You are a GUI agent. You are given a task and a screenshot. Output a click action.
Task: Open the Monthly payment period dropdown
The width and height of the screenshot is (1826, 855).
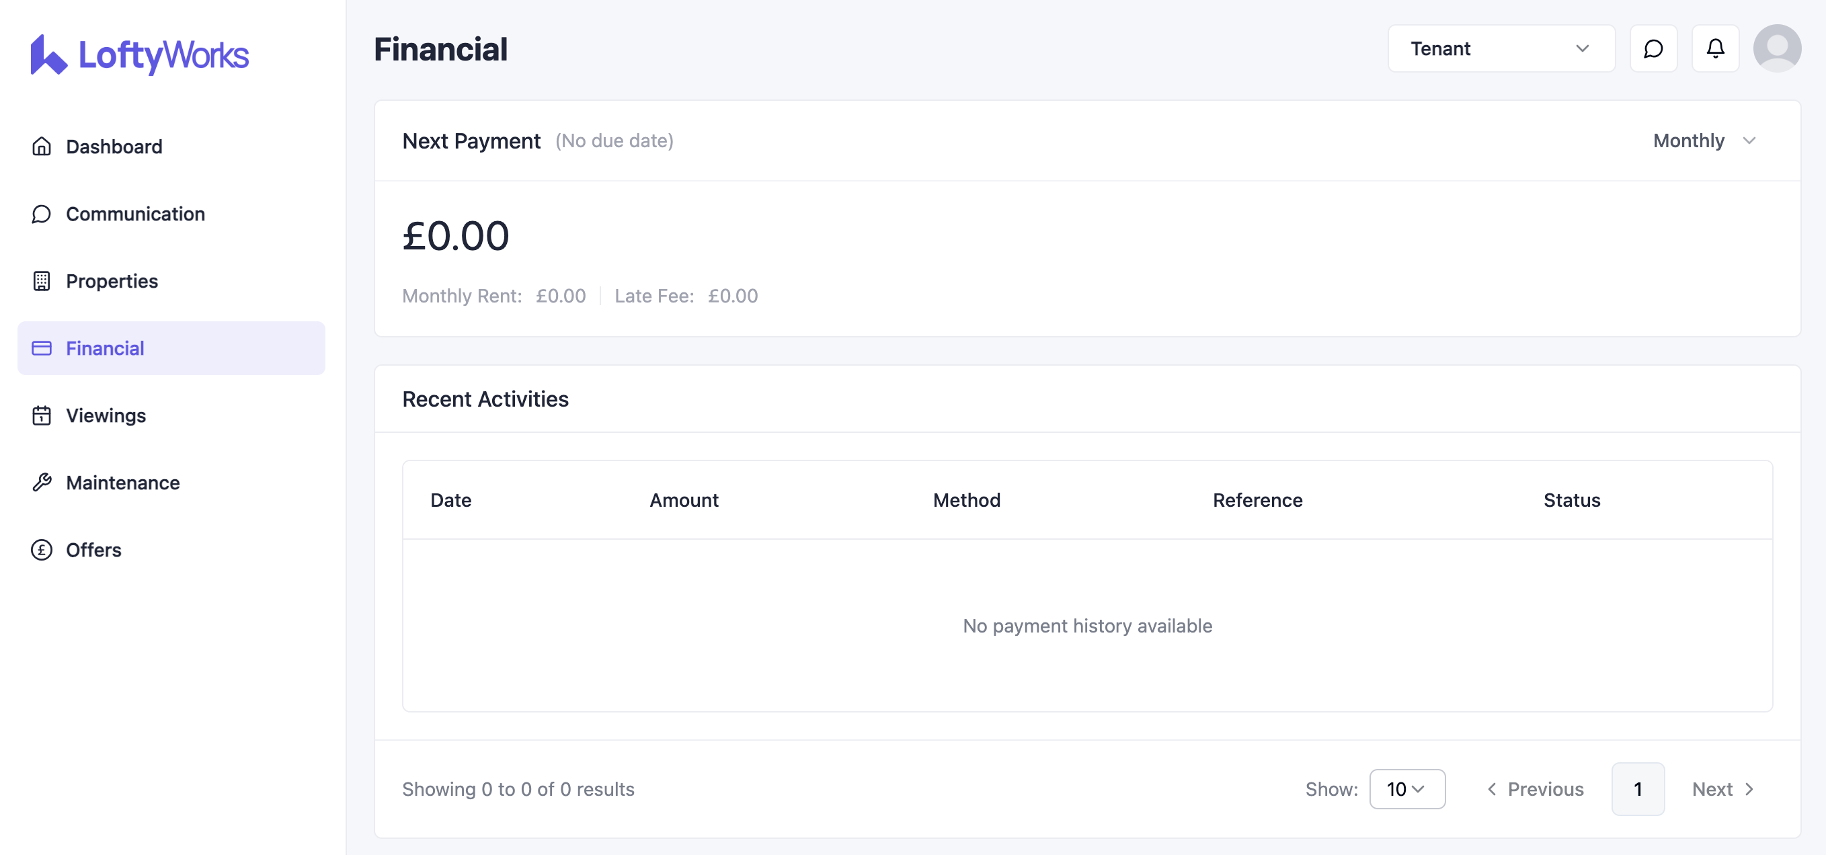pyautogui.click(x=1704, y=141)
